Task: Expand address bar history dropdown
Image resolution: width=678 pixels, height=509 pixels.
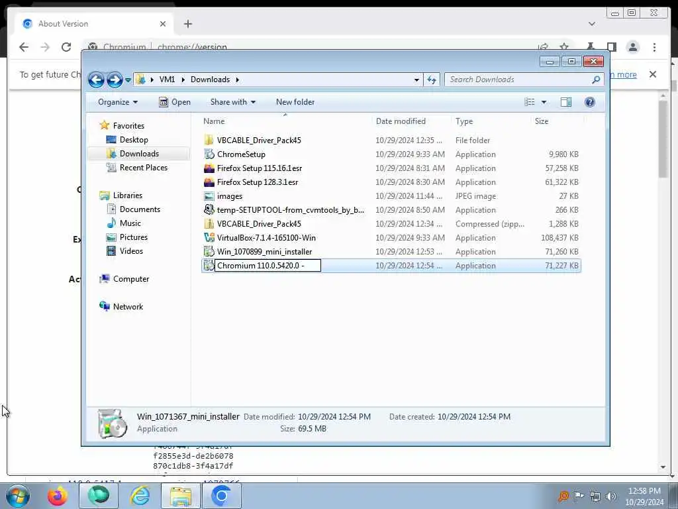Action: (416, 80)
